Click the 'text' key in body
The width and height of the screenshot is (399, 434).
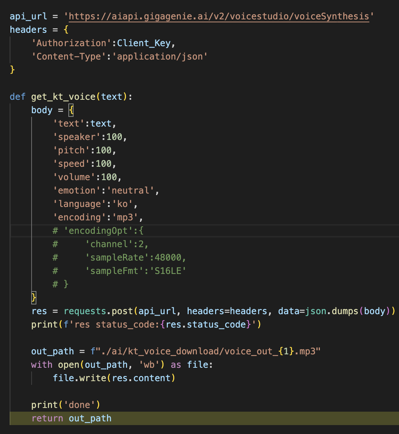point(68,124)
